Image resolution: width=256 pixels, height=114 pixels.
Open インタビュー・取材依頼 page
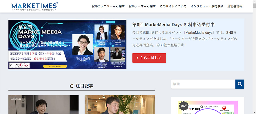click(x=207, y=6)
